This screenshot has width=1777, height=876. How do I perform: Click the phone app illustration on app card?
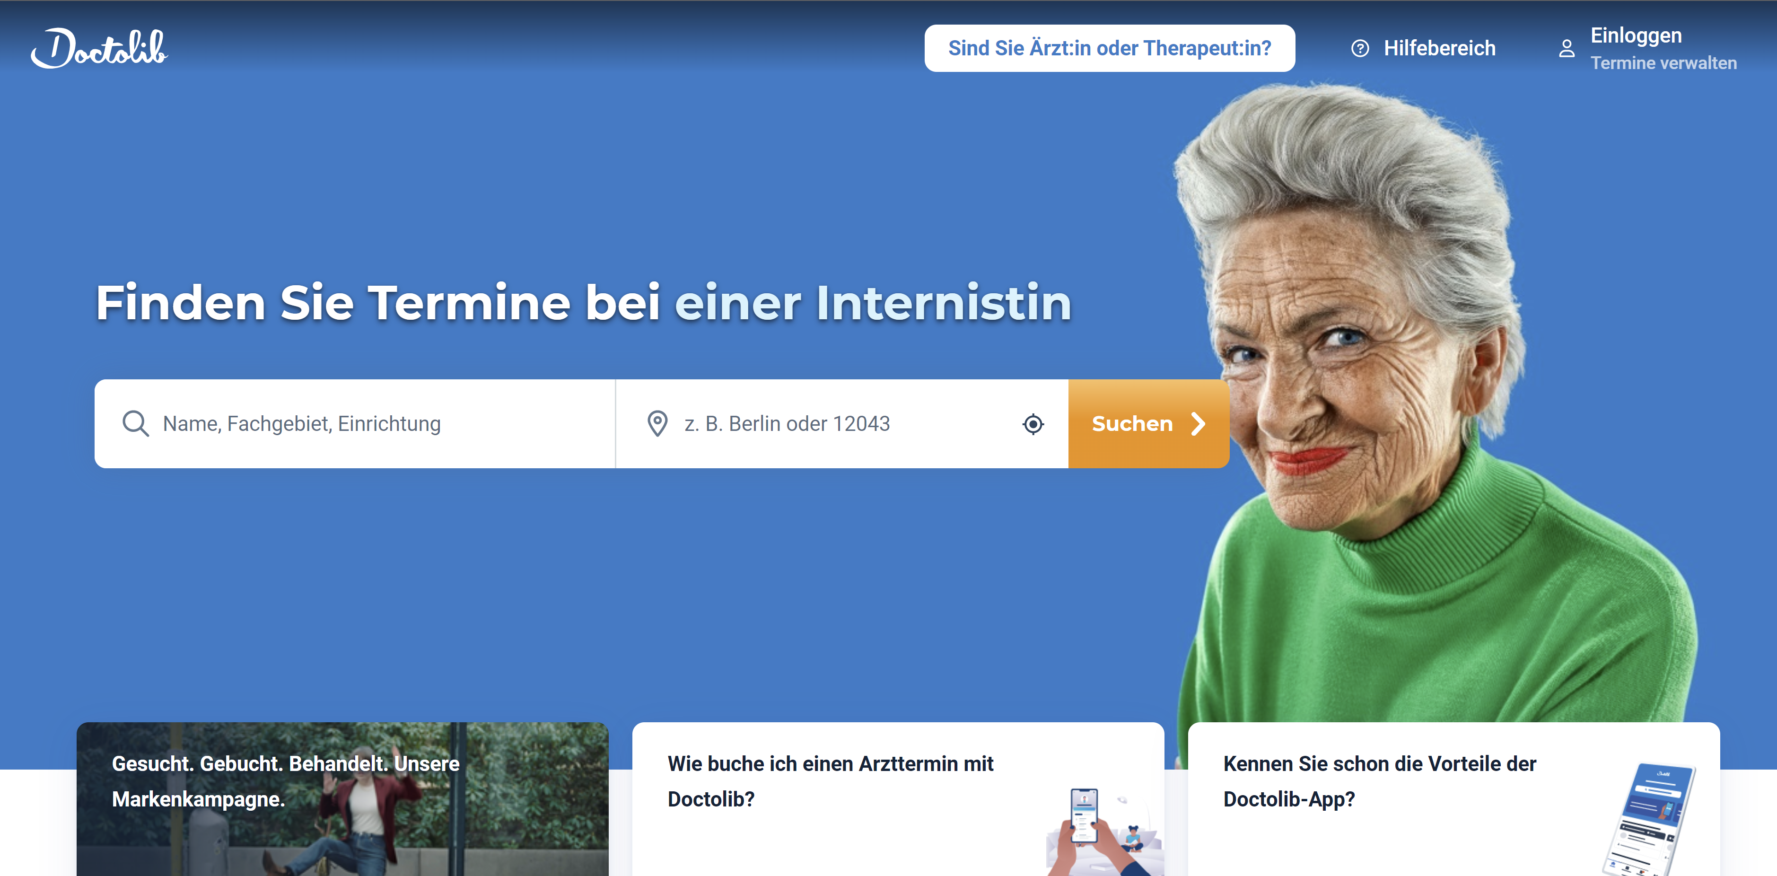tap(1649, 819)
